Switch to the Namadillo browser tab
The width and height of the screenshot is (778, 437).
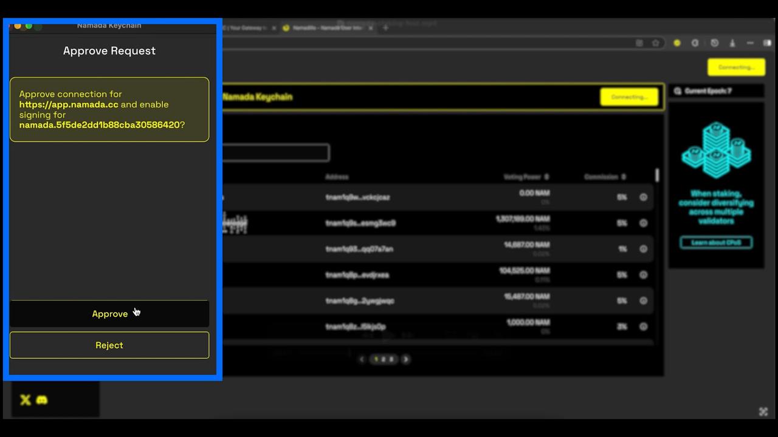(327, 28)
